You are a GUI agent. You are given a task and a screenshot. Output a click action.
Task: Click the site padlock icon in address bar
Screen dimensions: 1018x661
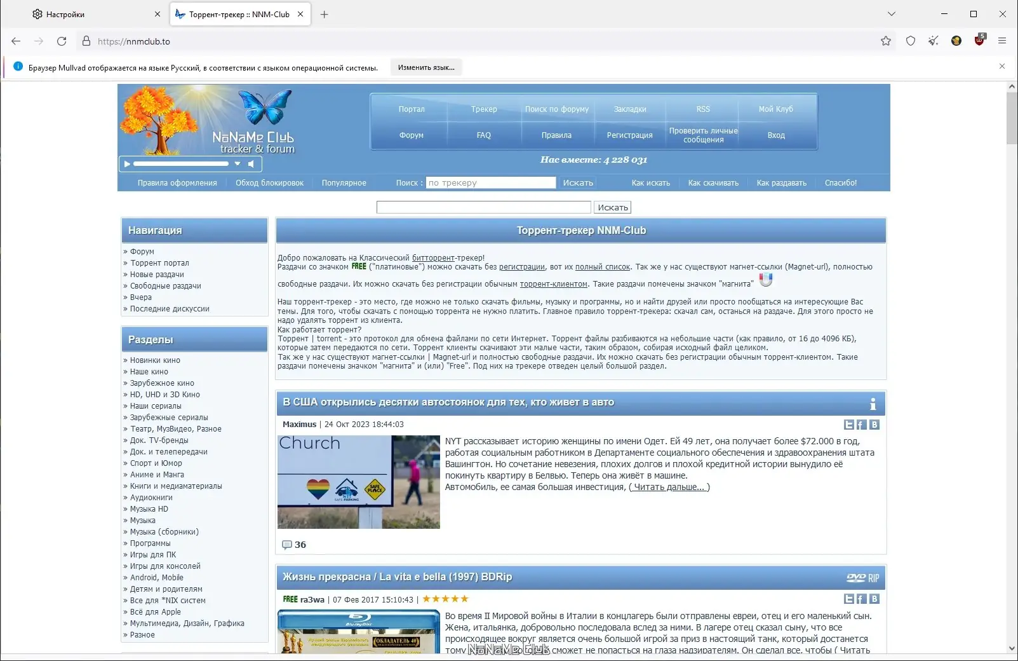86,41
